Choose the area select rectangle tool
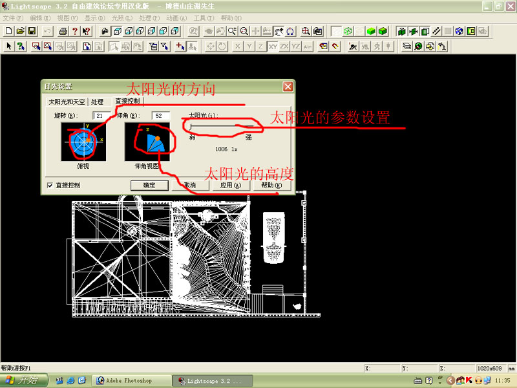The image size is (517, 388). point(36,47)
